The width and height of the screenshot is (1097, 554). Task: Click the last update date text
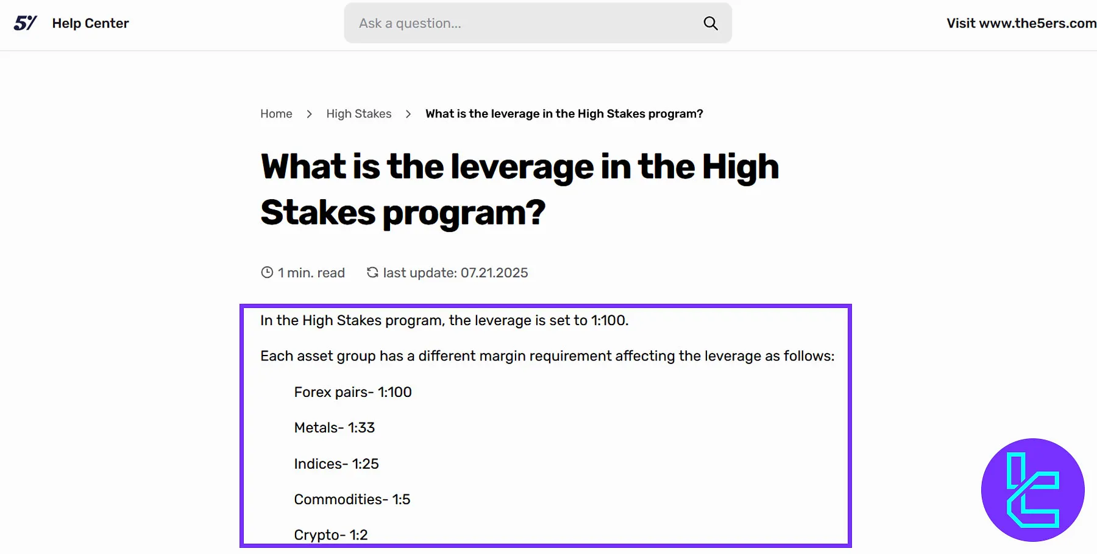coord(455,273)
